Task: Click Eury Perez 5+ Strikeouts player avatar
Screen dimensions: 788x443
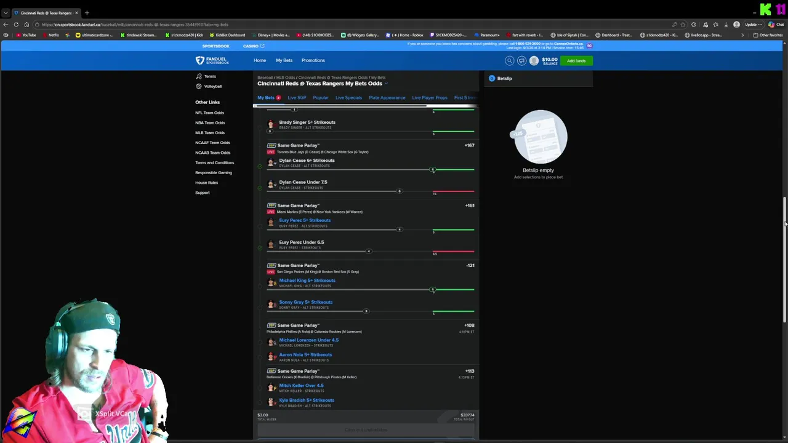Action: click(271, 222)
